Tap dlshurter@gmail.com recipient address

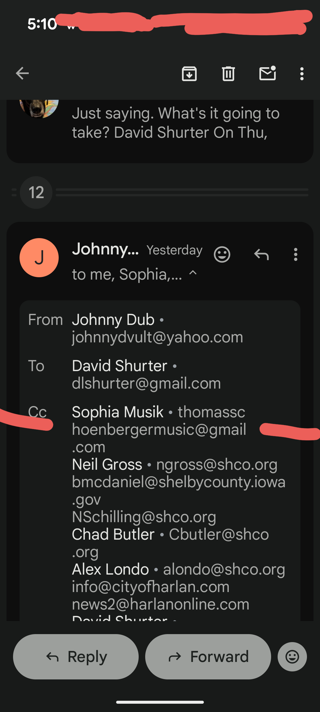pos(146,383)
